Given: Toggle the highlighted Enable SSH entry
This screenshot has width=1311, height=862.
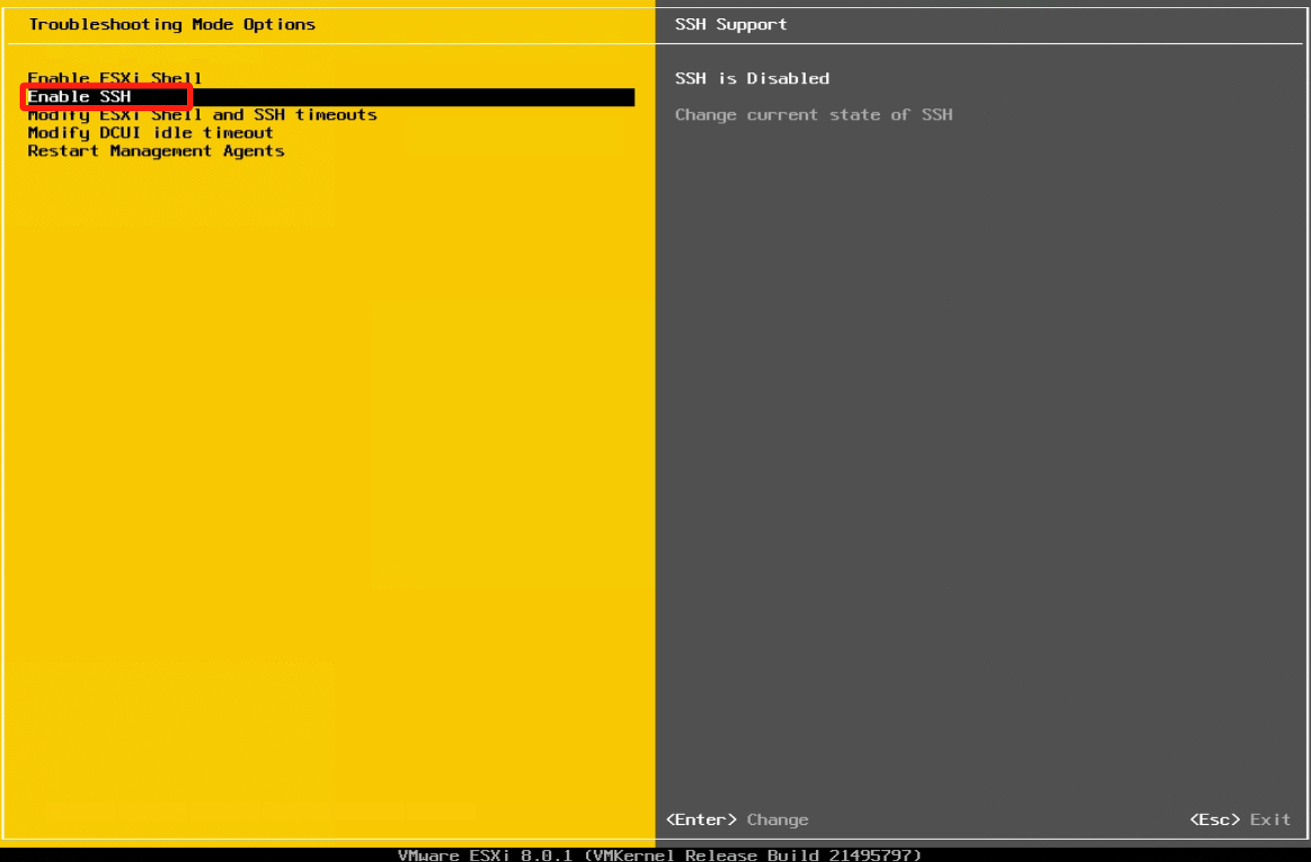Looking at the screenshot, I should coord(79,97).
